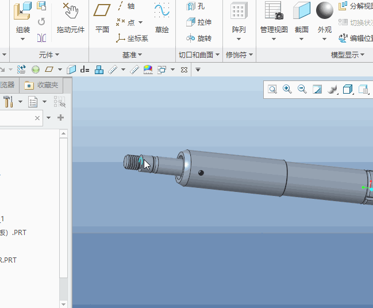
Task: Create a 坐标系 coordinate system
Action: point(132,38)
